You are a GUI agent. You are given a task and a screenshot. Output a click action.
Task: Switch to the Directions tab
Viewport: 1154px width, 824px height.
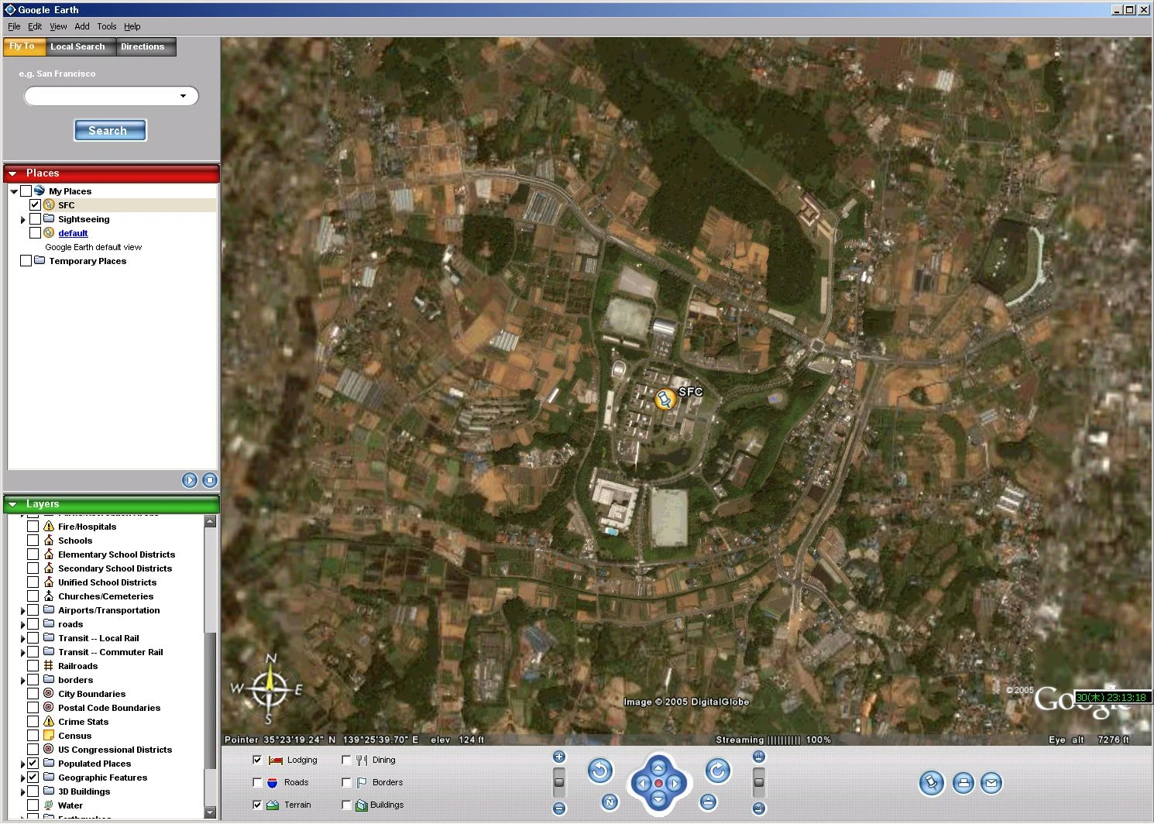(145, 46)
